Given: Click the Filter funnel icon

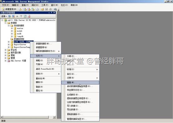Looking at the screenshot, I should pos(21,16).
